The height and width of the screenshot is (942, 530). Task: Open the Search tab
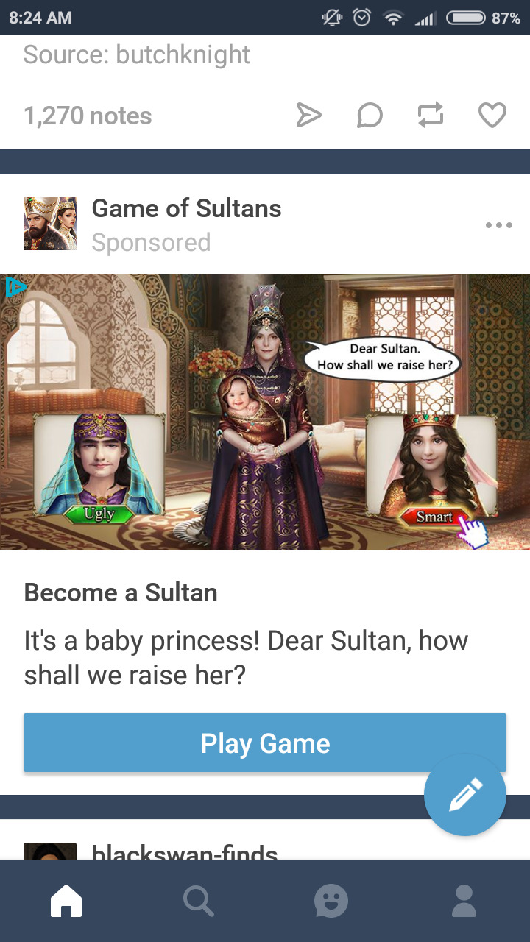point(199,901)
